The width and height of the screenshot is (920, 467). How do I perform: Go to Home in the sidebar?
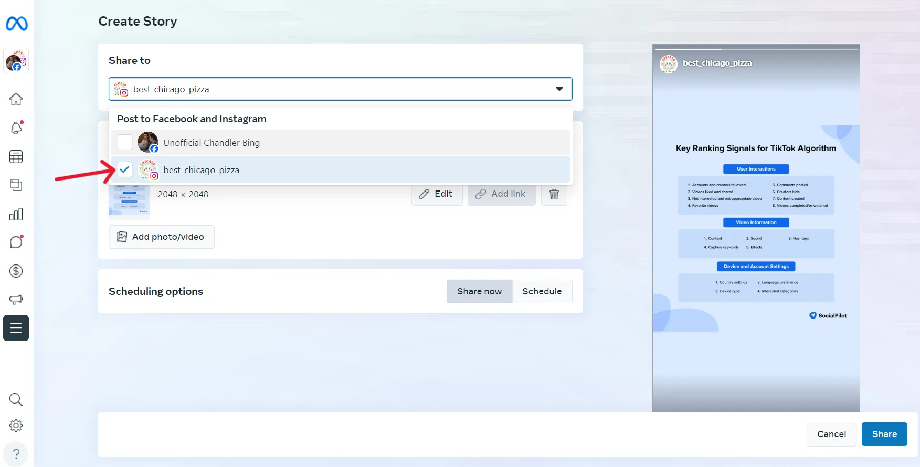[16, 99]
